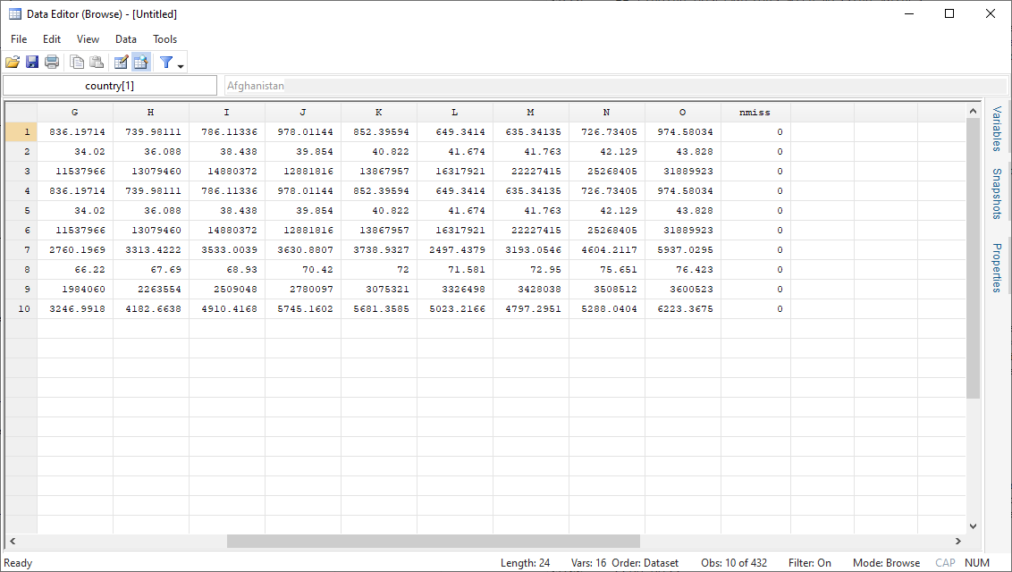
Task: Open the File menu
Action: click(19, 39)
